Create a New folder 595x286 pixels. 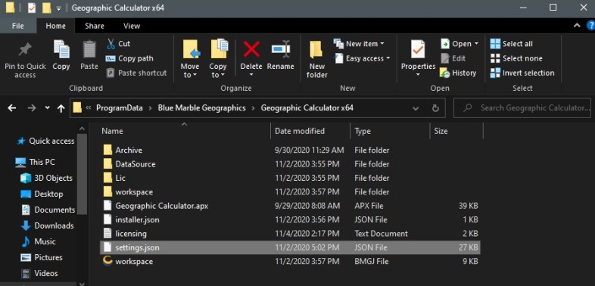317,59
